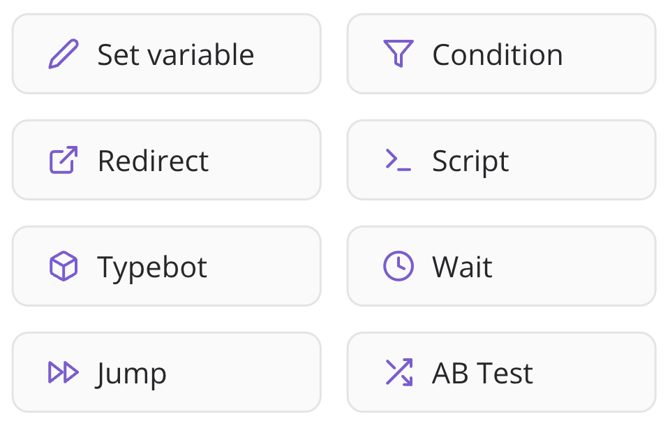The image size is (670, 426).
Task: Click the cube icon for Typebot
Action: tap(64, 267)
